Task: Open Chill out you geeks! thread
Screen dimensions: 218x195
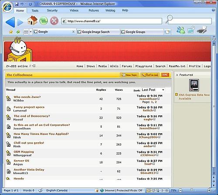Action: click(29, 143)
